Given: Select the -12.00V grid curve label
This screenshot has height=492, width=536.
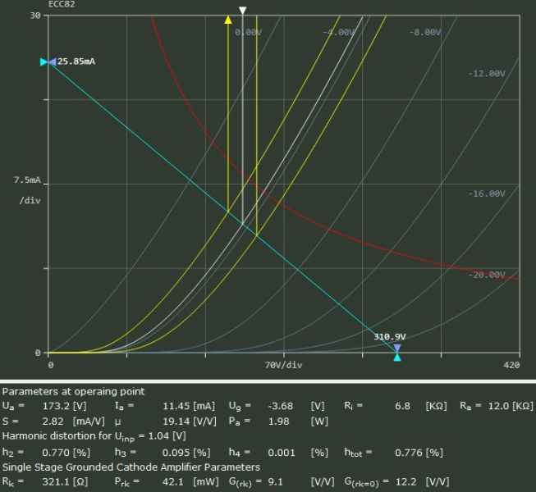Looking at the screenshot, I should click(x=487, y=74).
